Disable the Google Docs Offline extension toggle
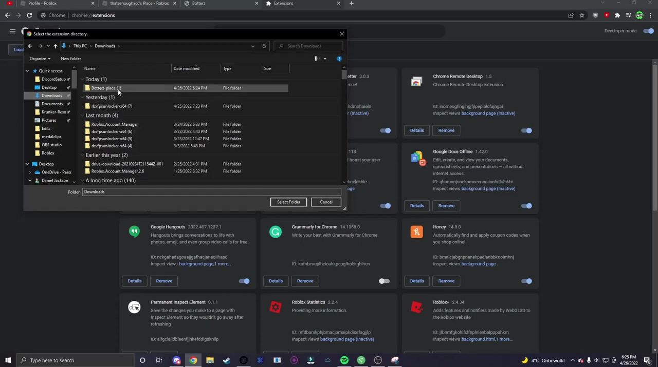The height and width of the screenshot is (367, 658). point(526,206)
